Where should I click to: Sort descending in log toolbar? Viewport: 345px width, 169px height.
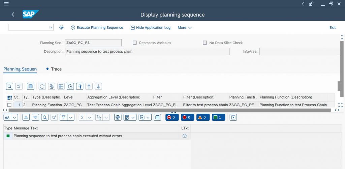pyautogui.click(x=35, y=117)
